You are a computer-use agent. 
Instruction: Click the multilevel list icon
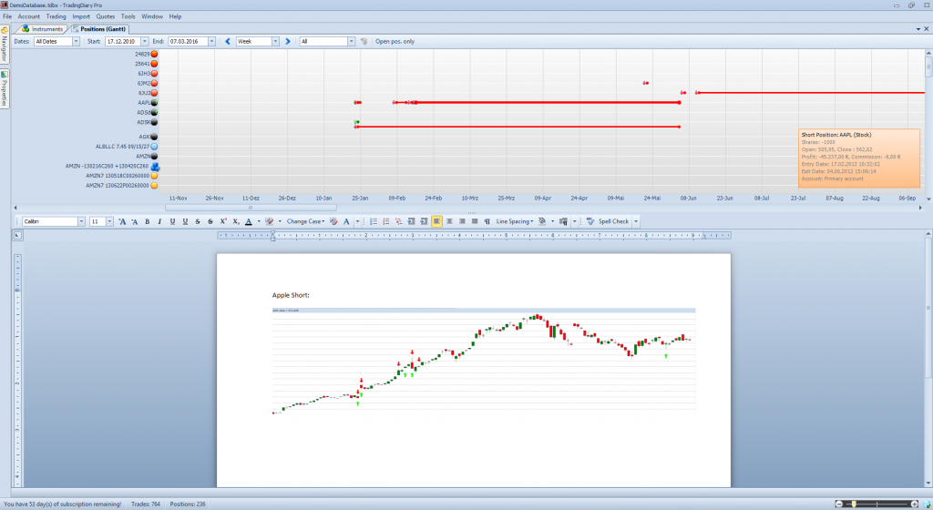398,221
